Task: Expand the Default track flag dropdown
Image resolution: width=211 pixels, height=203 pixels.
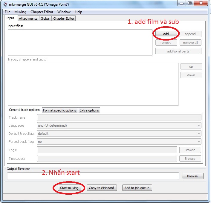Action: click(119, 134)
